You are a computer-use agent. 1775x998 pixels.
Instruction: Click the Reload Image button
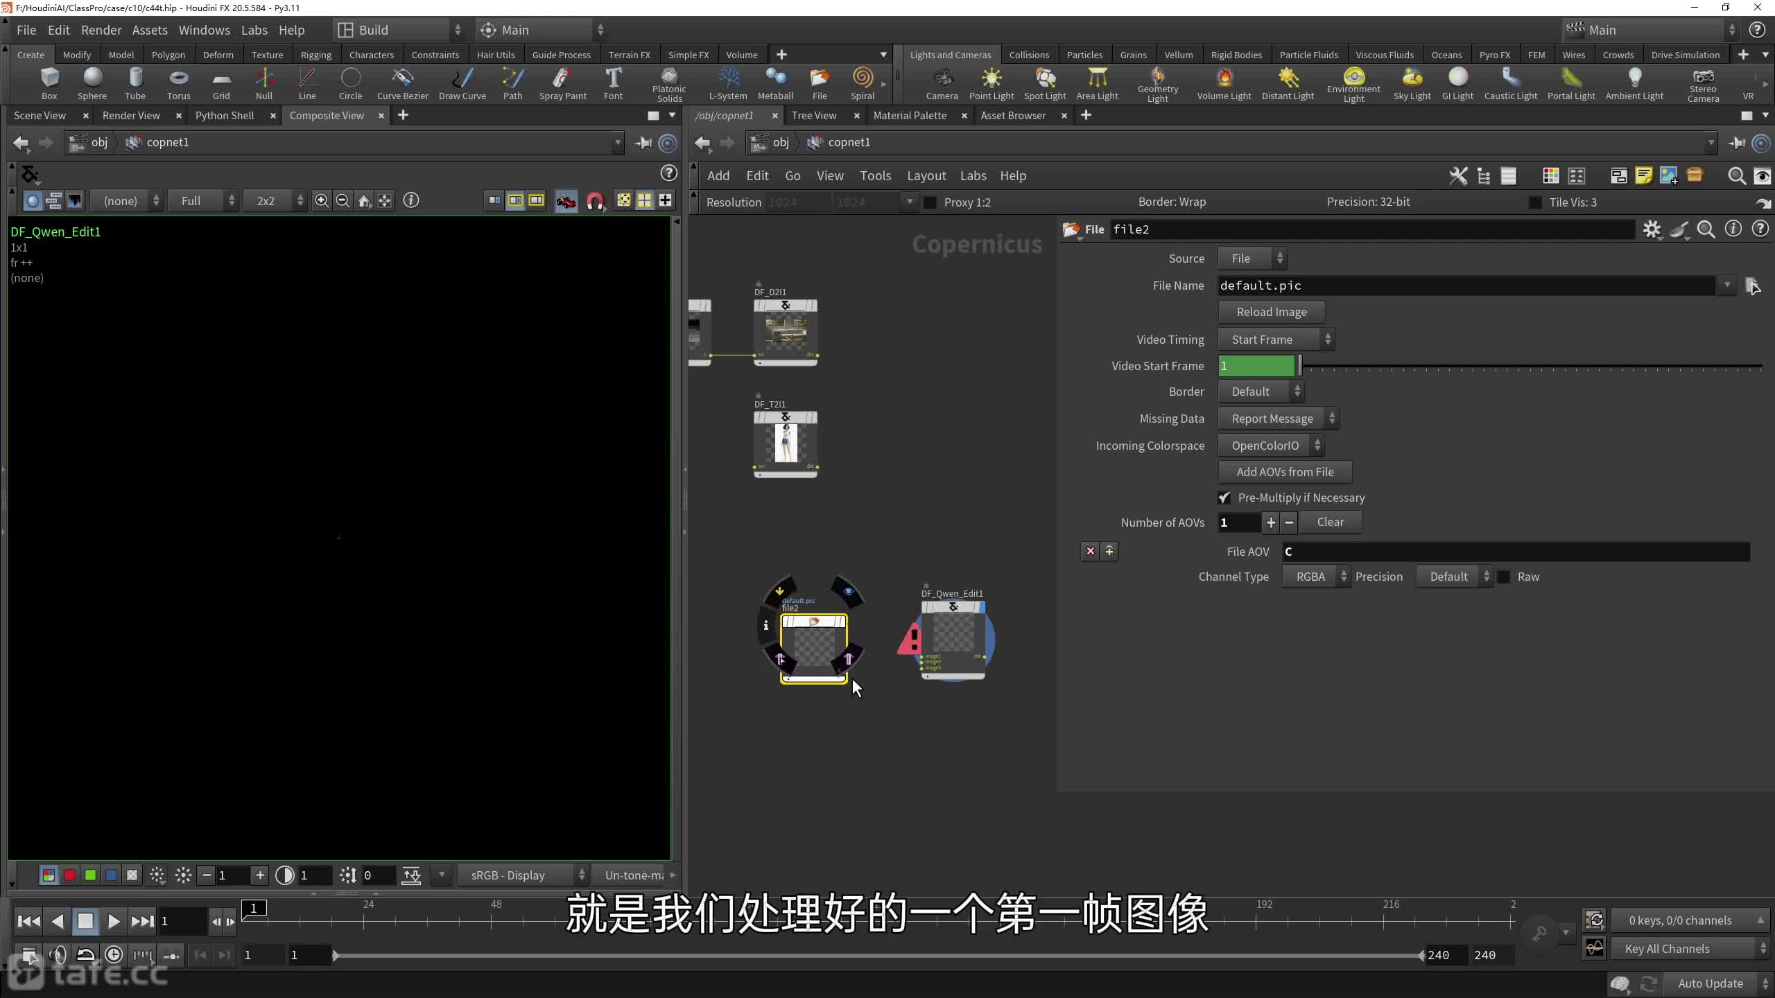click(x=1271, y=312)
